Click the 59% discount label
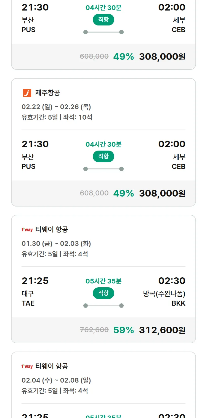Viewport: 207px width, 418px height. point(123,330)
